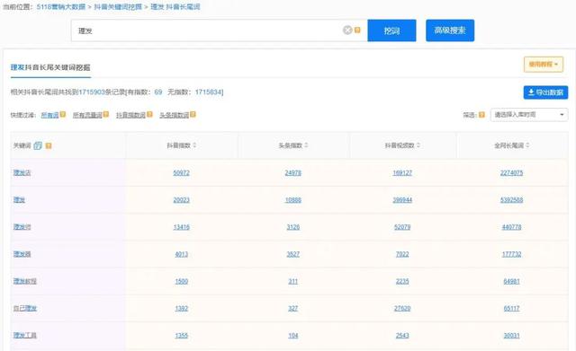Click 头条指数 value 327 for 自己理发
This screenshot has height=351, width=576.
pos(293,308)
